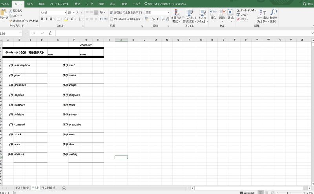Screen dimensions: 314x194
Task: Click the Share (共有) button
Action: (x=308, y=4)
